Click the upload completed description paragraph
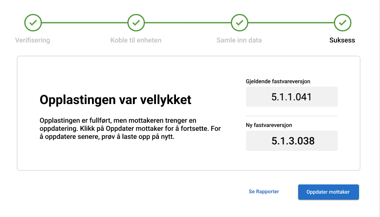 pos(130,128)
